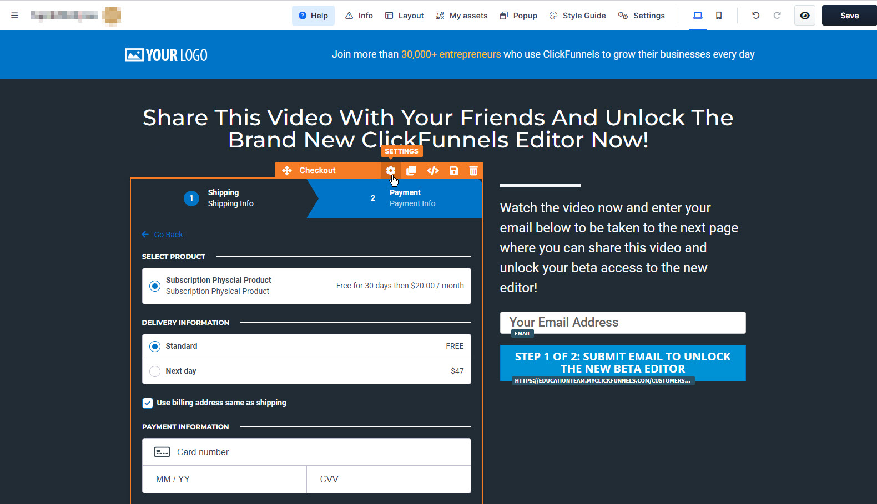The height and width of the screenshot is (504, 877).
Task: Open Checkout element settings gear
Action: tap(391, 170)
